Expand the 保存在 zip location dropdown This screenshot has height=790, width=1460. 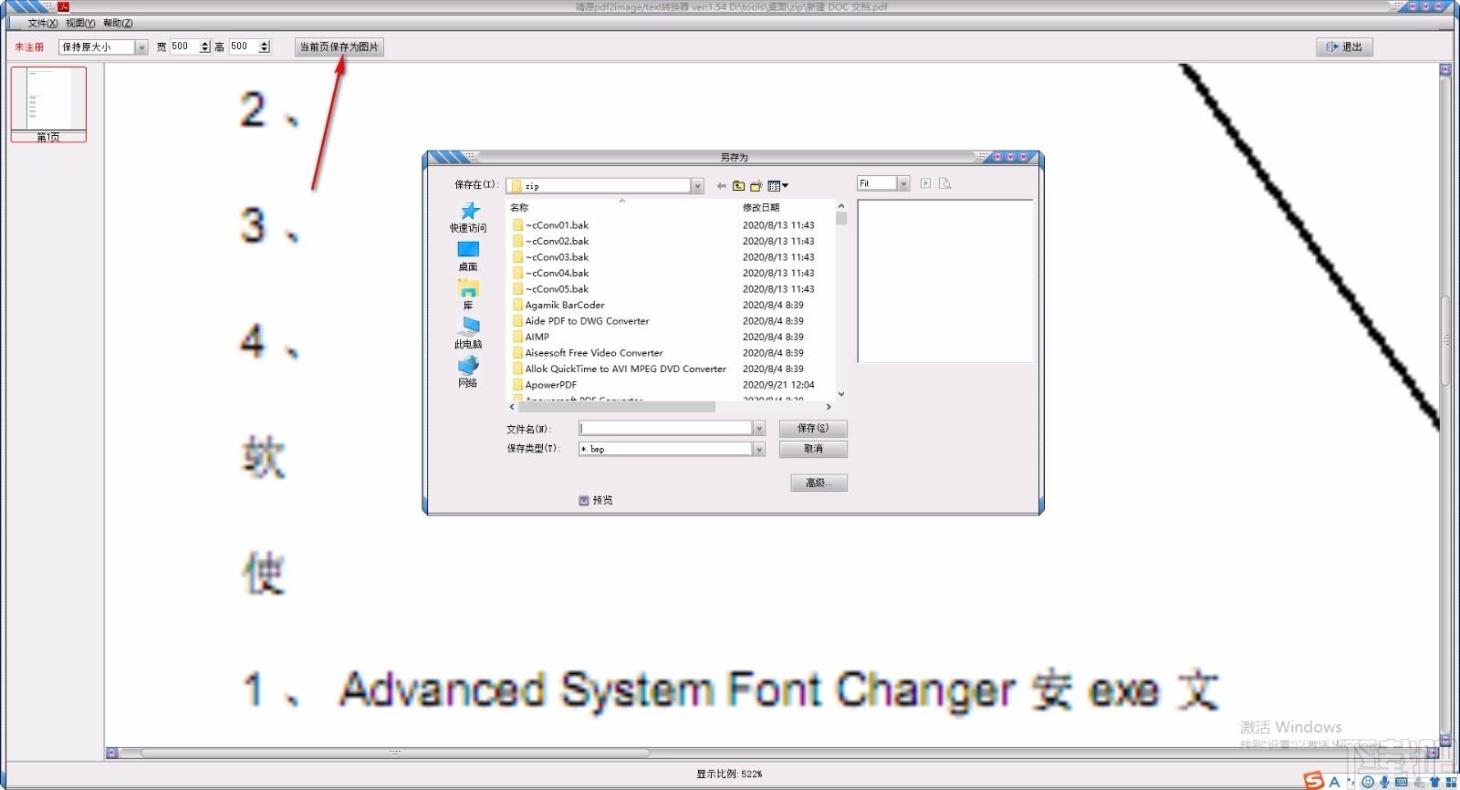coord(697,186)
